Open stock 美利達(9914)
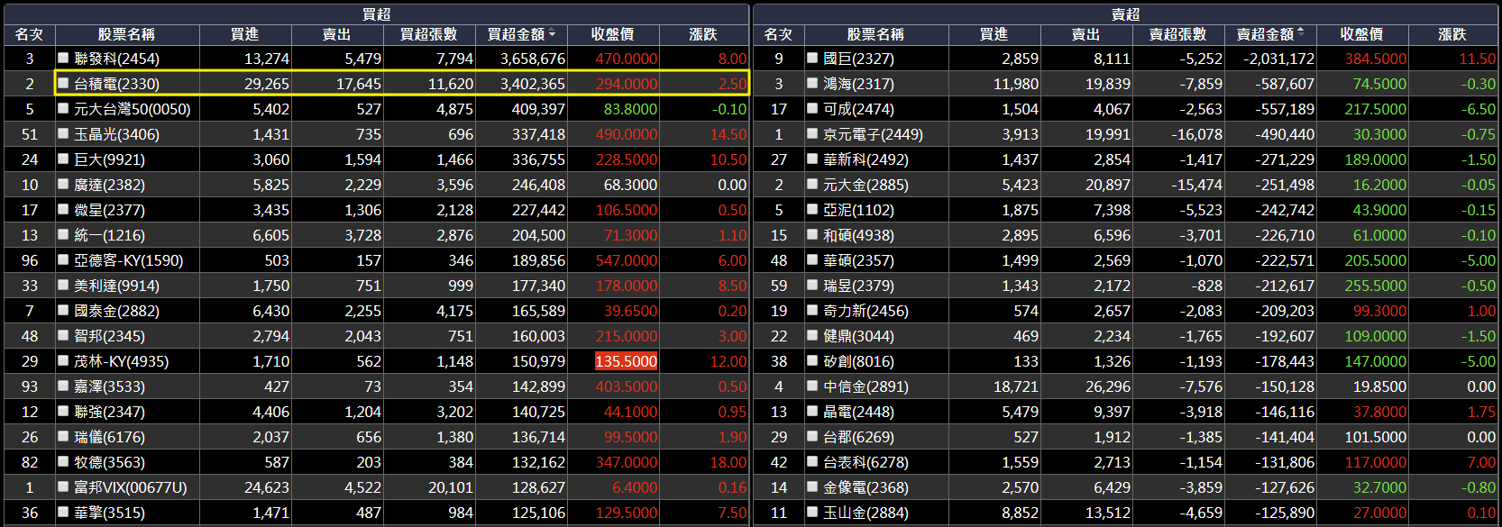Screen dimensions: 1502x527 click(116, 286)
